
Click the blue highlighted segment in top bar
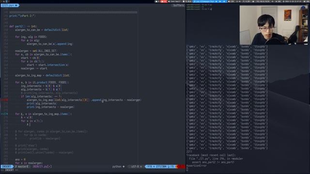pyautogui.click(x=210, y=1)
